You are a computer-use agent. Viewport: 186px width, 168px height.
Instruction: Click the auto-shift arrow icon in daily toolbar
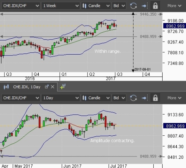click(x=145, y=98)
